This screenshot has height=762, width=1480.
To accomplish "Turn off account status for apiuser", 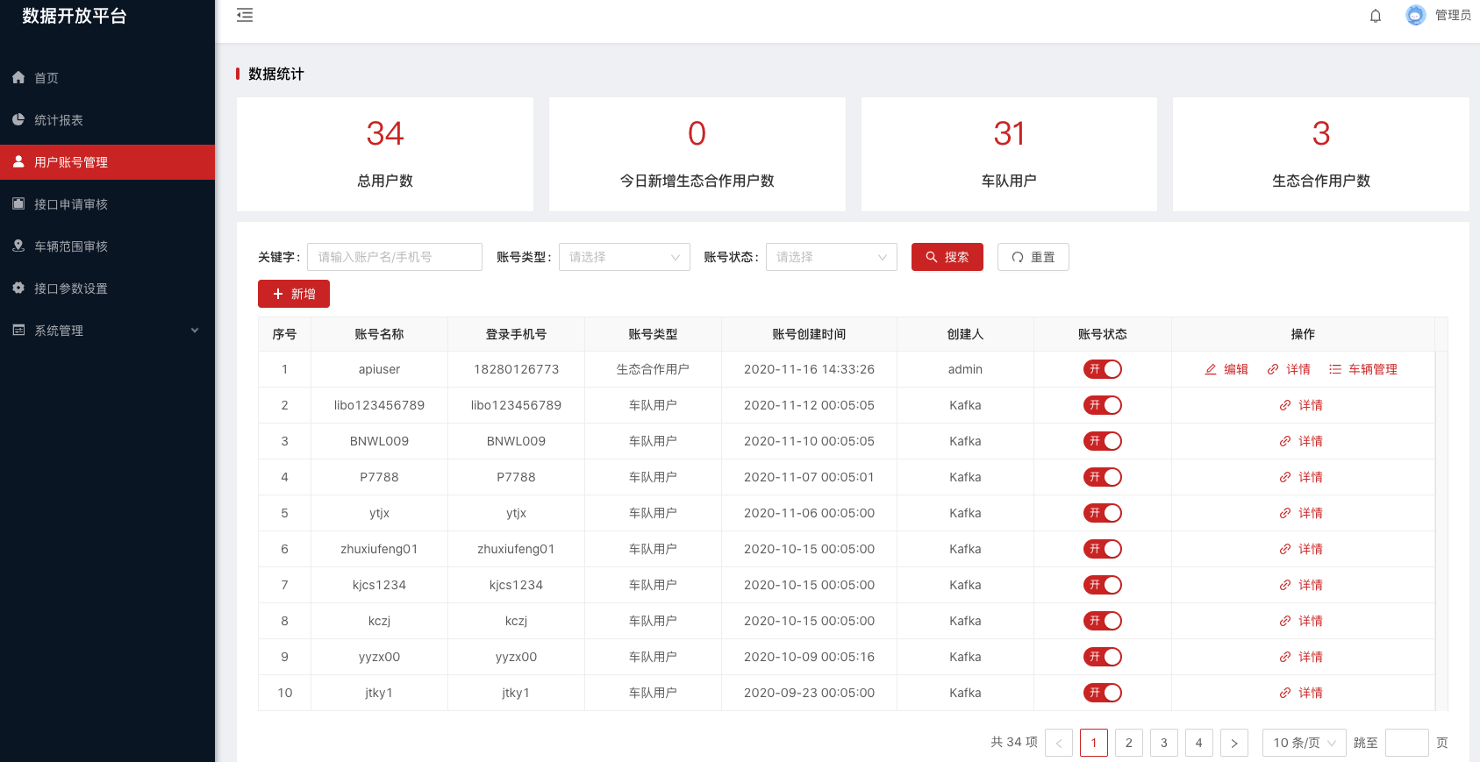I will pos(1102,369).
